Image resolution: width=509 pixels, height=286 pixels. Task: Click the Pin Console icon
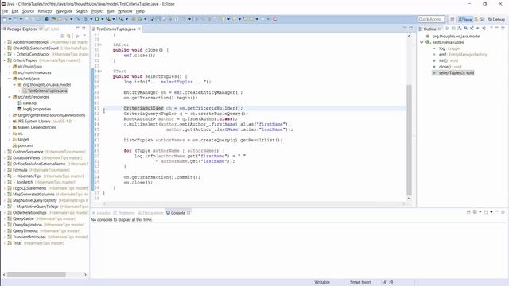point(468,212)
